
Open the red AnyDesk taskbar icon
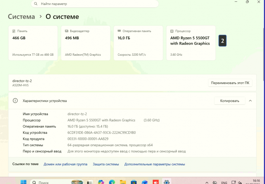pyautogui.click(x=156, y=182)
